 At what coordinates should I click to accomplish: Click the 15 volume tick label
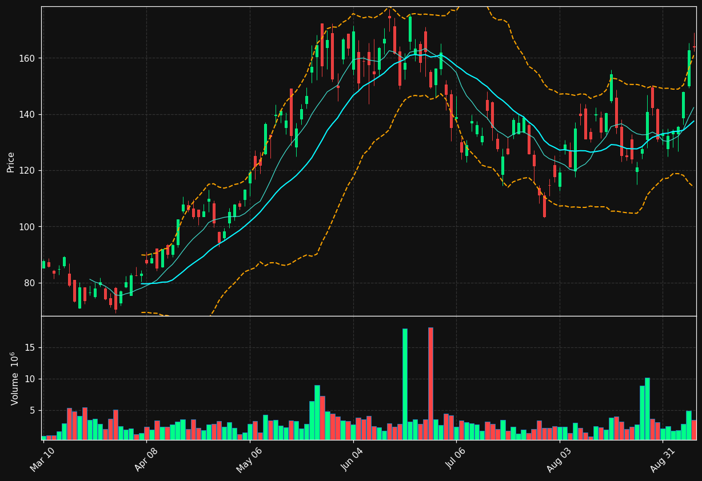(30, 347)
